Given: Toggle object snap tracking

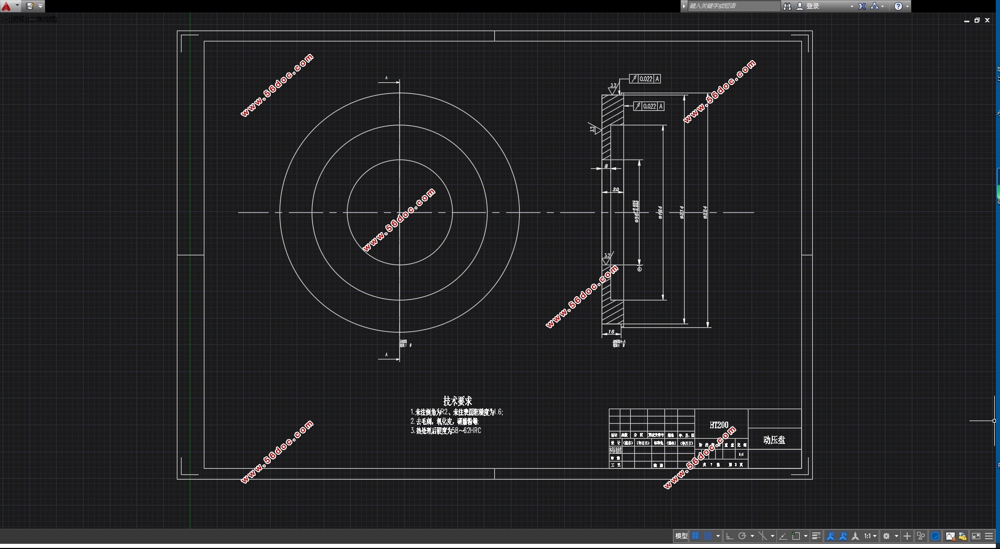Looking at the screenshot, I should click(783, 536).
